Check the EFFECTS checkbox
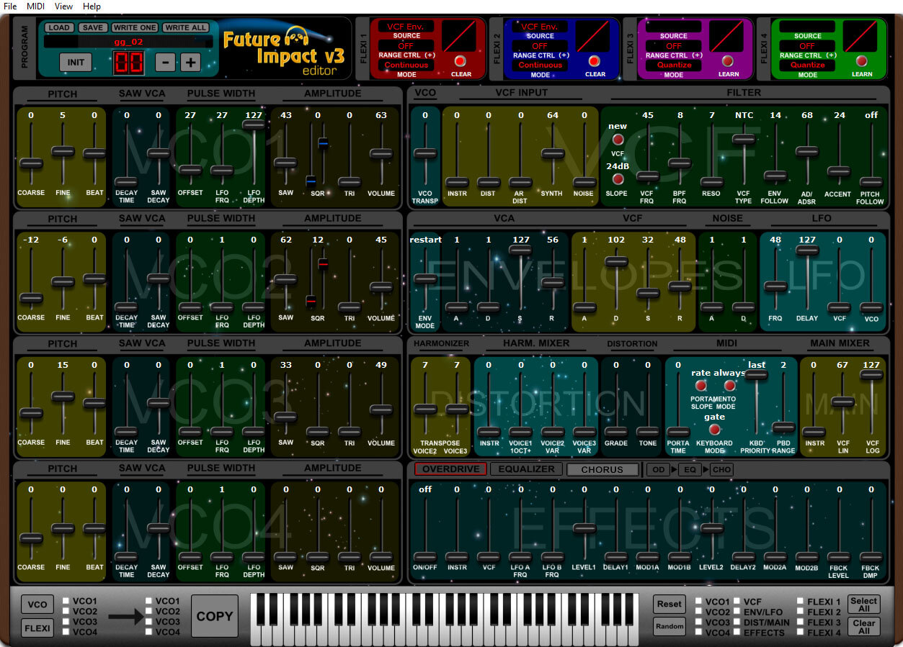 736,633
